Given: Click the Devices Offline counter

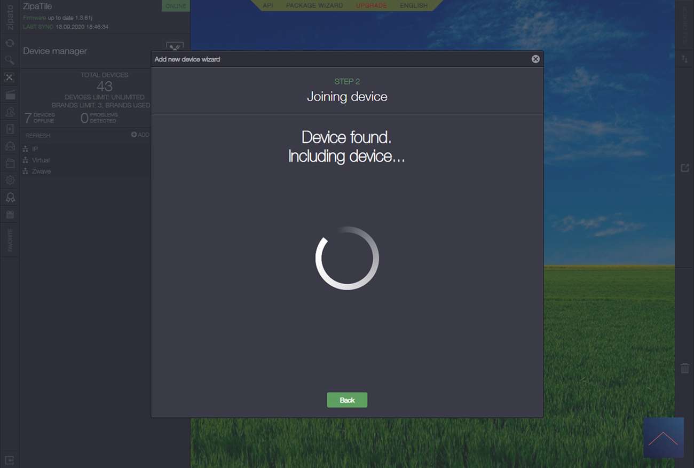Looking at the screenshot, I should pos(40,118).
